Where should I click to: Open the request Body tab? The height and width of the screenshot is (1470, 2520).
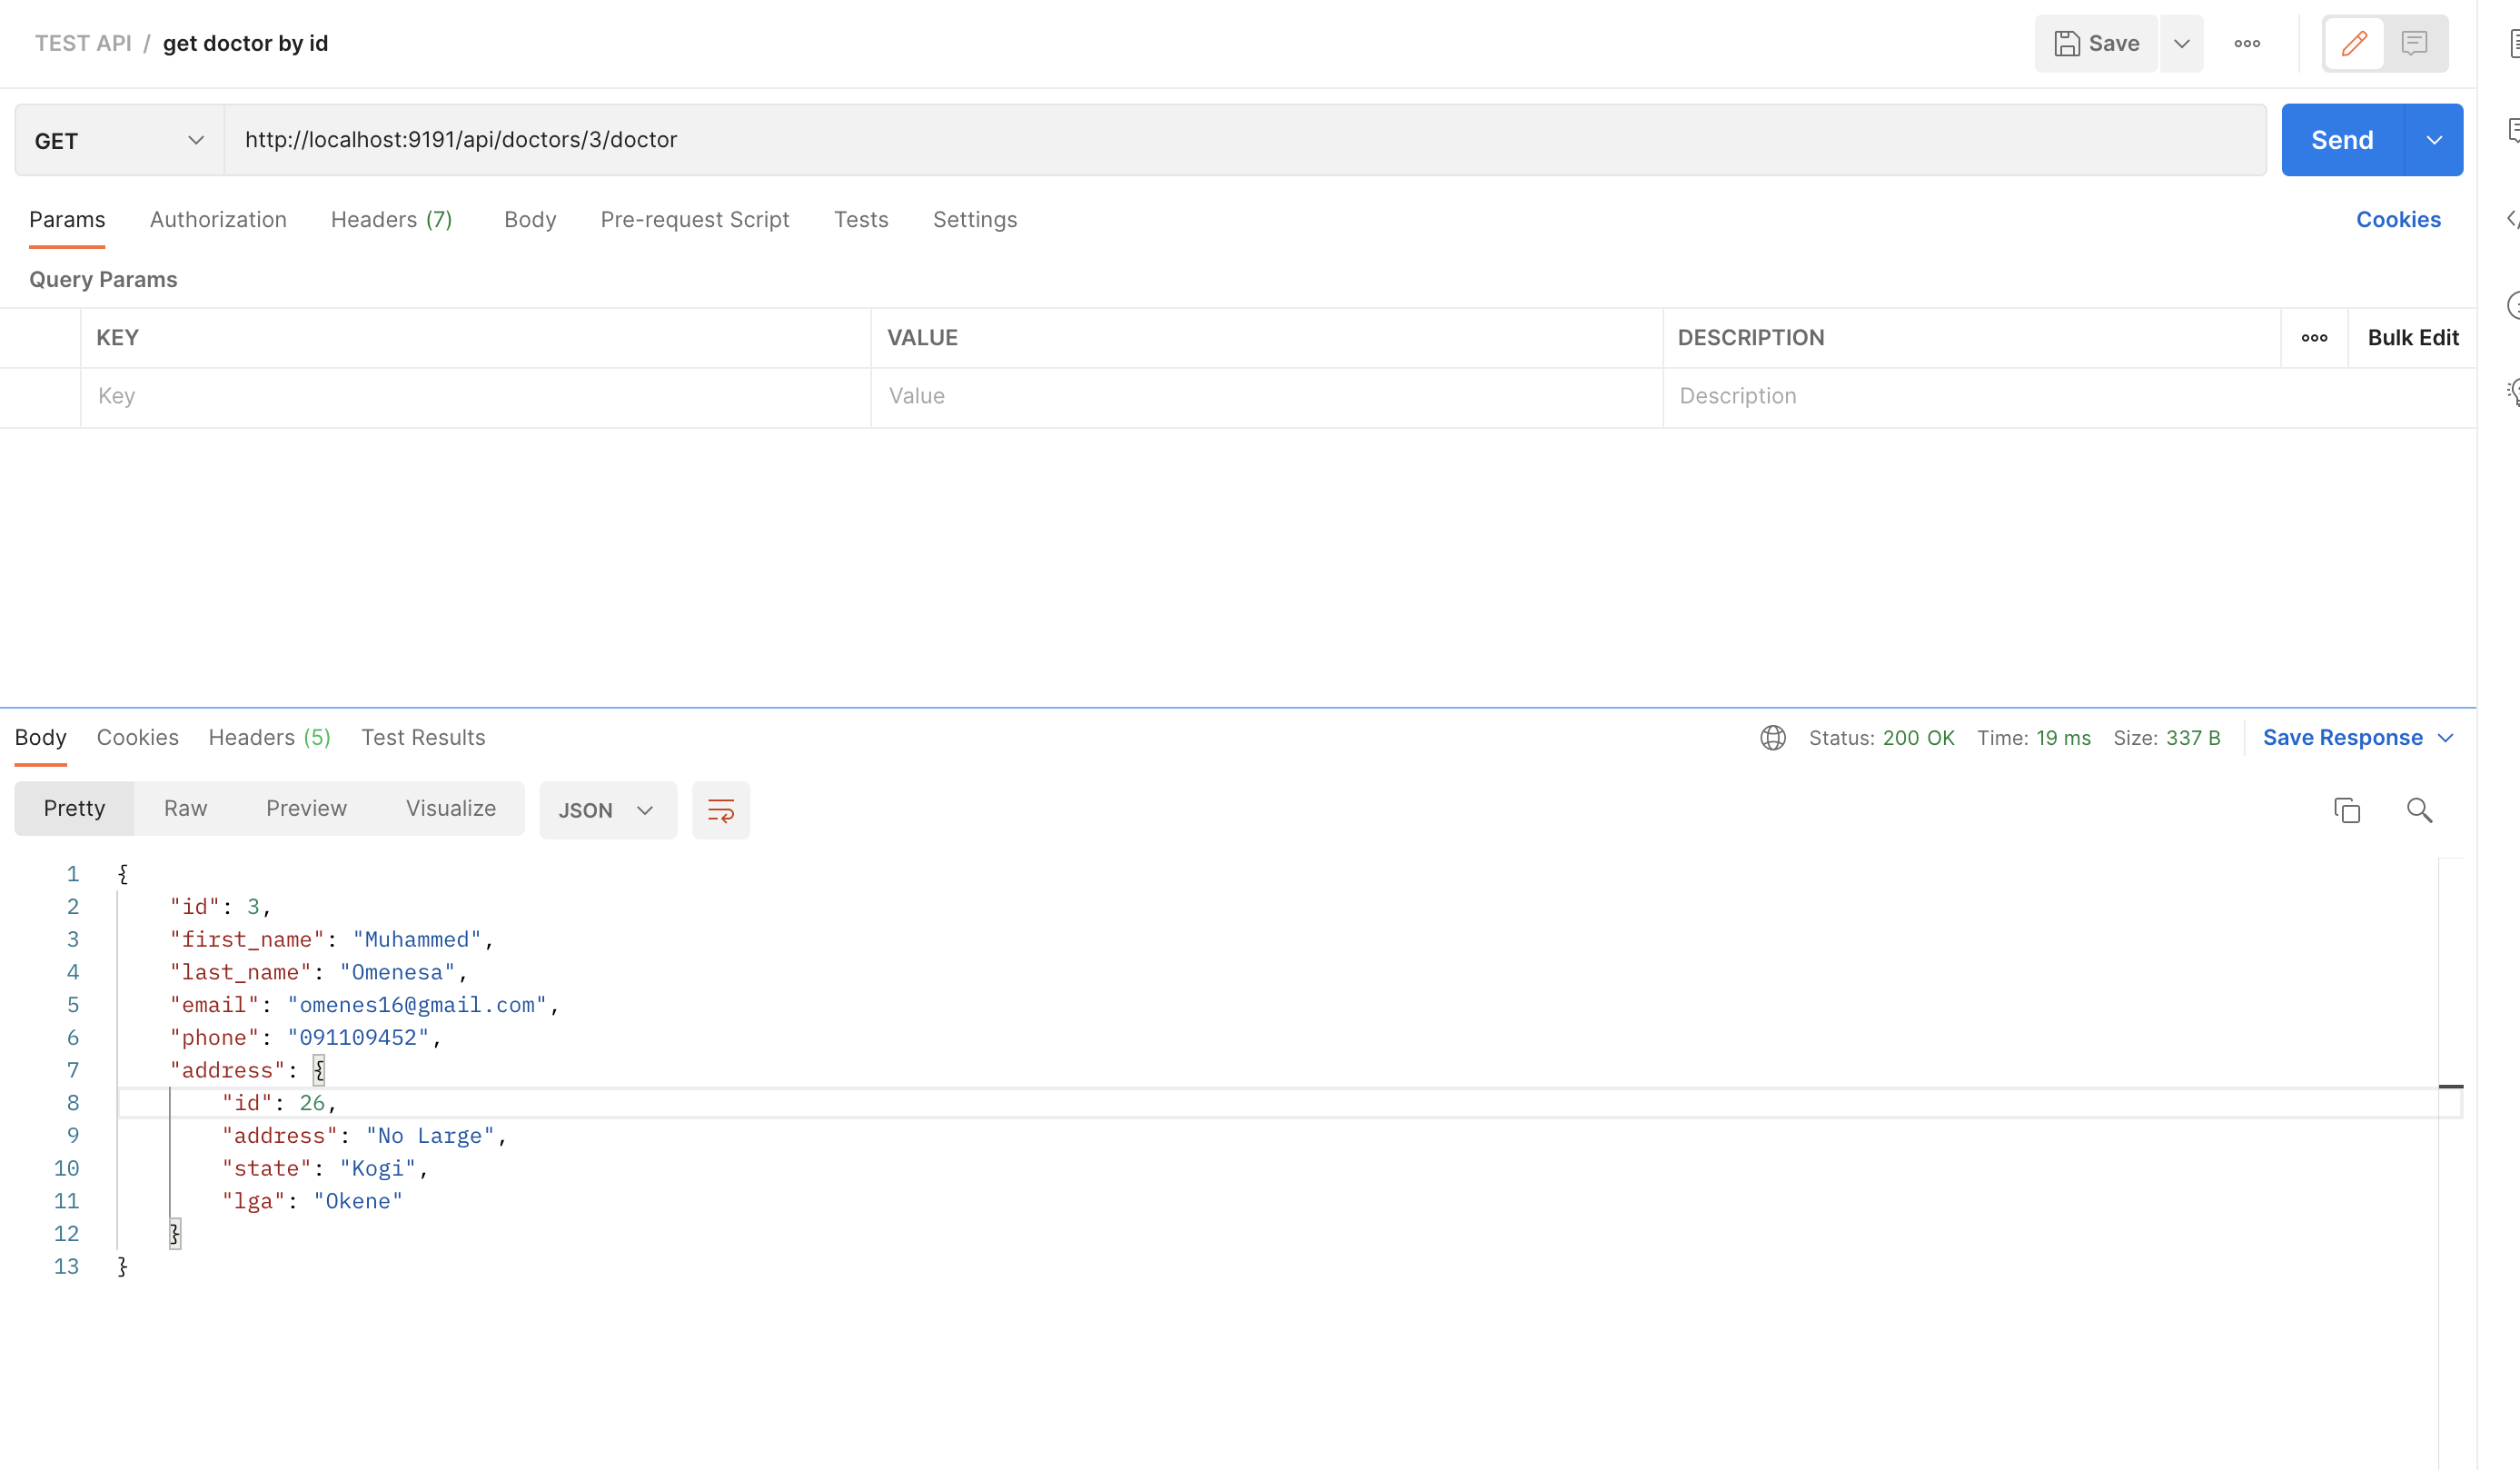click(530, 219)
